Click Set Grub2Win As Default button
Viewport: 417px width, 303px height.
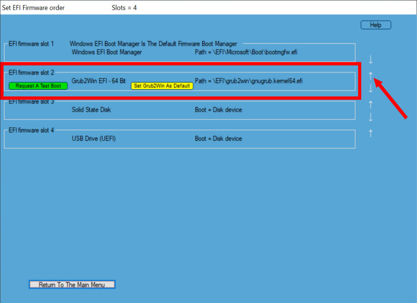pyautogui.click(x=162, y=86)
